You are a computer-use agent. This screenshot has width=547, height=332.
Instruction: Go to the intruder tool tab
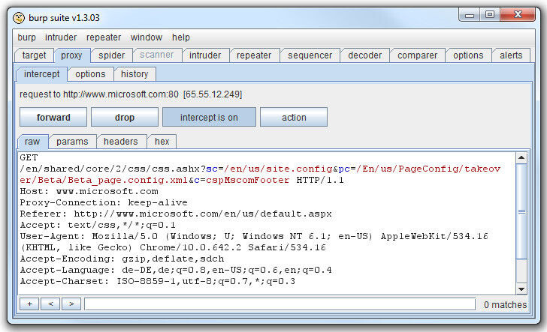205,55
